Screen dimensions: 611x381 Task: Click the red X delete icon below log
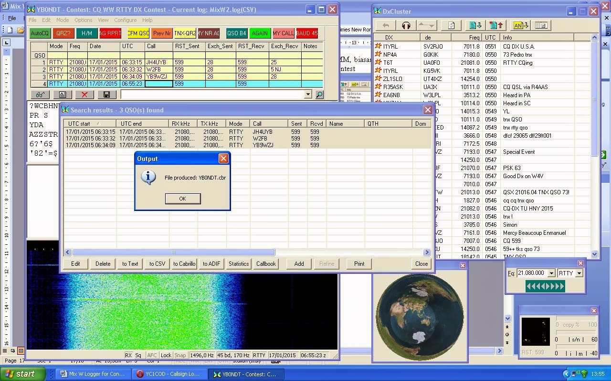tap(84, 95)
